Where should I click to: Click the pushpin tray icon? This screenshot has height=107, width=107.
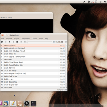pos(84,2)
